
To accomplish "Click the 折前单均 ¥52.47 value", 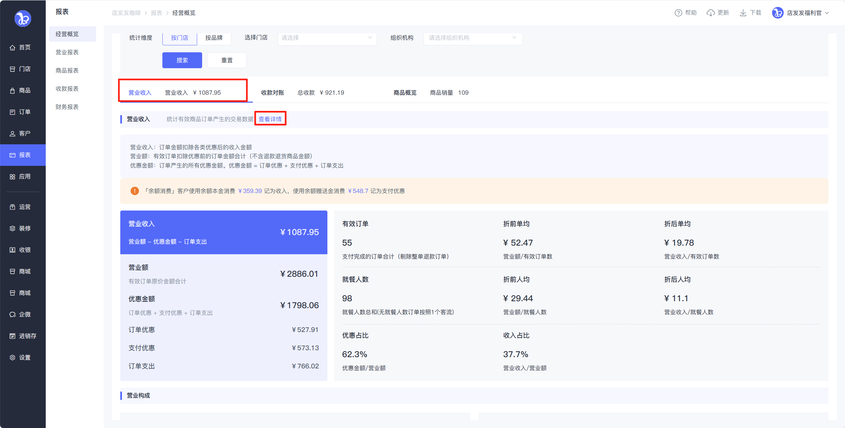I will pos(518,243).
